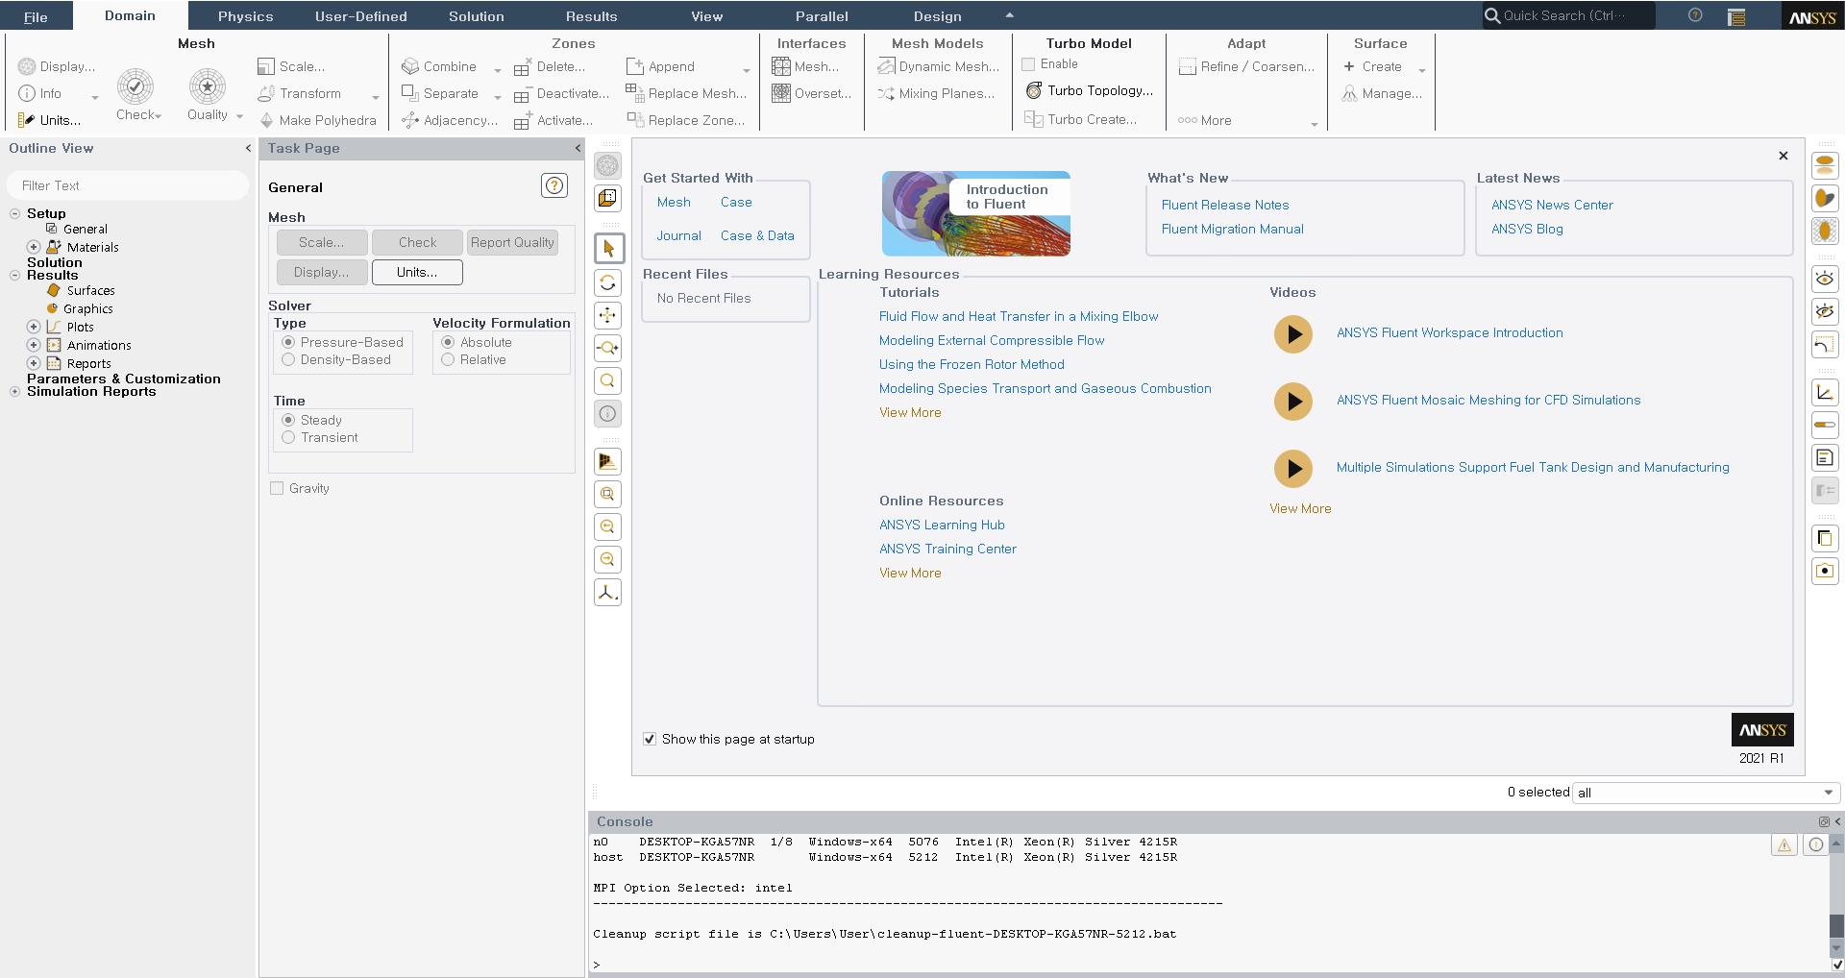This screenshot has width=1845, height=978.
Task: Click the Quick Search box
Action: [1568, 15]
